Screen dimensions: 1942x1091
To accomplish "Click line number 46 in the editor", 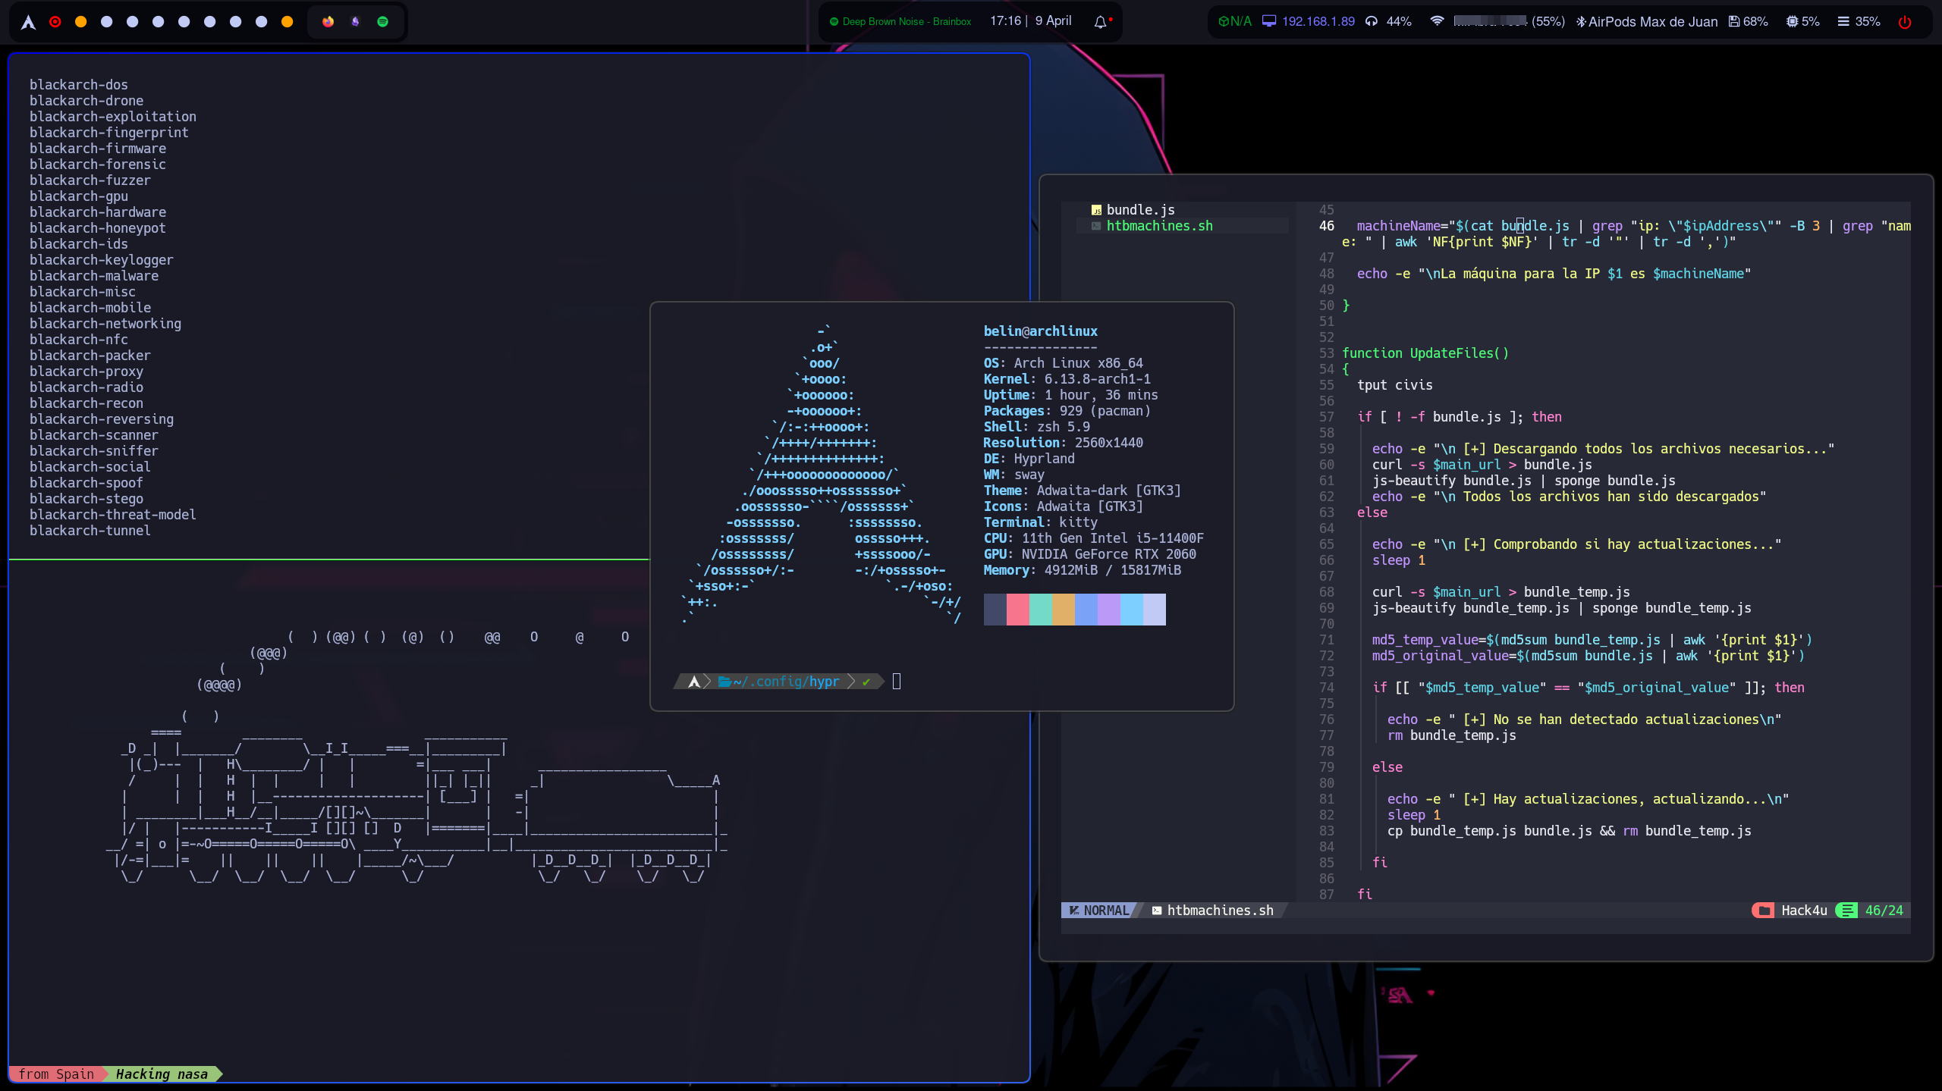I will tap(1326, 226).
